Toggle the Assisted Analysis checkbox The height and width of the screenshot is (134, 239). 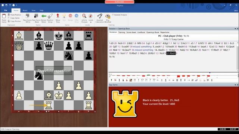(x=113, y=15)
